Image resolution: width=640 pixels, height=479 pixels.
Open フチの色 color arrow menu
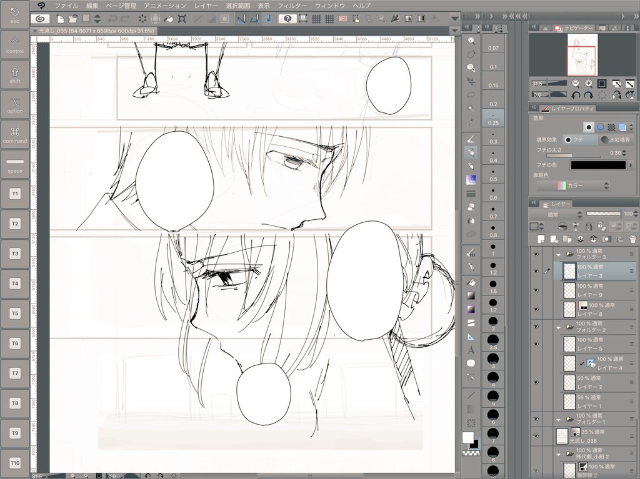(631, 165)
